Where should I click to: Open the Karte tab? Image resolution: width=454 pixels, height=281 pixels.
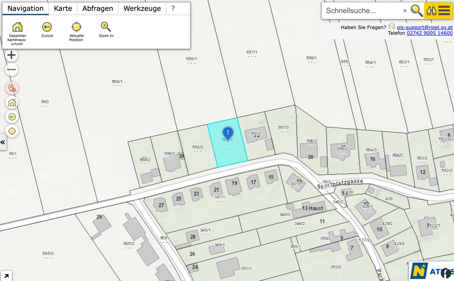click(63, 9)
